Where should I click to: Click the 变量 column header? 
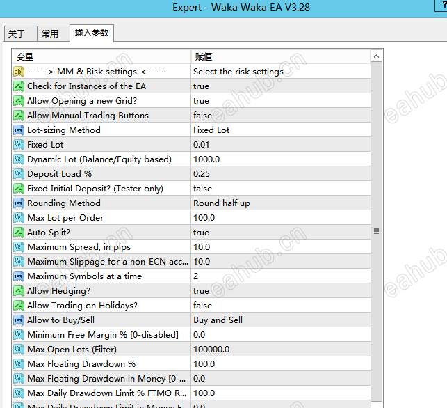click(x=101, y=56)
